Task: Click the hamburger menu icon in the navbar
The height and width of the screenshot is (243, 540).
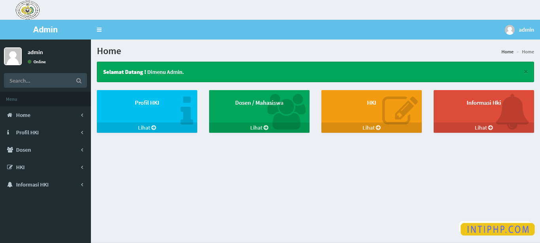Action: click(x=99, y=29)
